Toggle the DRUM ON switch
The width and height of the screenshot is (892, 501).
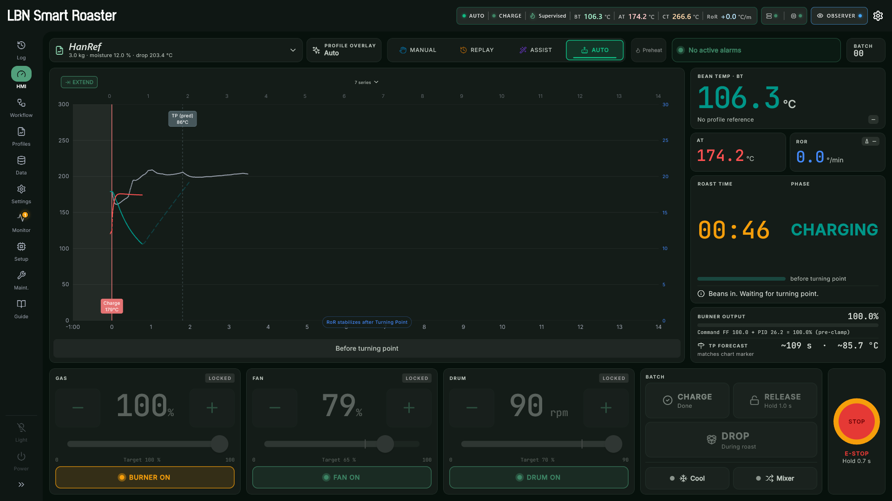[x=539, y=477]
